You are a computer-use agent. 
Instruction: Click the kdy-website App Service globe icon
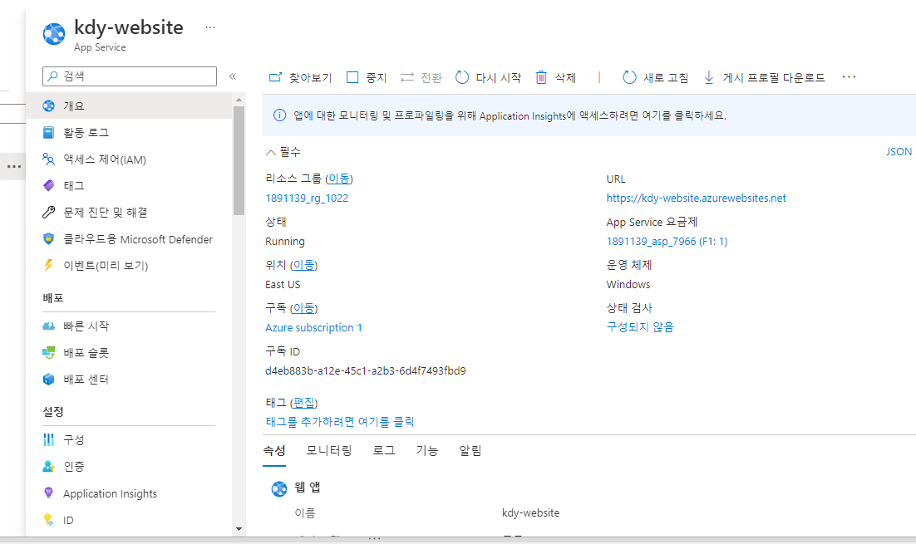pyautogui.click(x=54, y=34)
